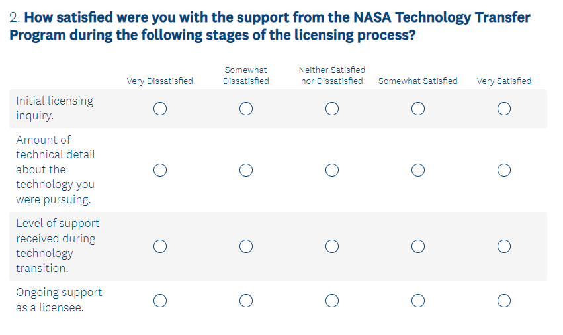Choose Somewhat Dissatisfied for amount of technical detail

pos(246,170)
